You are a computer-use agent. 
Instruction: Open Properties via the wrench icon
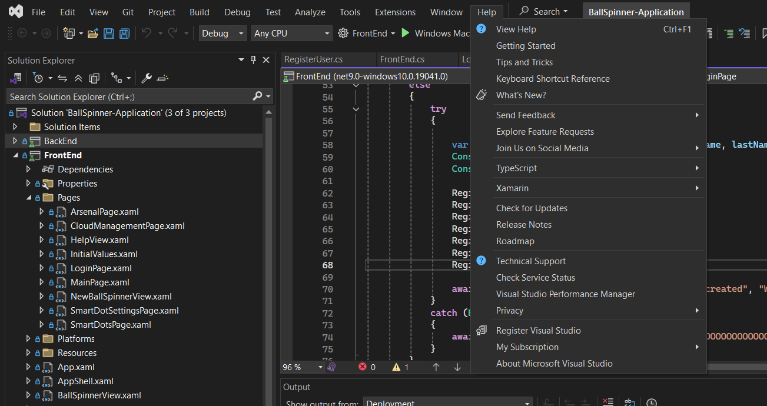click(145, 77)
